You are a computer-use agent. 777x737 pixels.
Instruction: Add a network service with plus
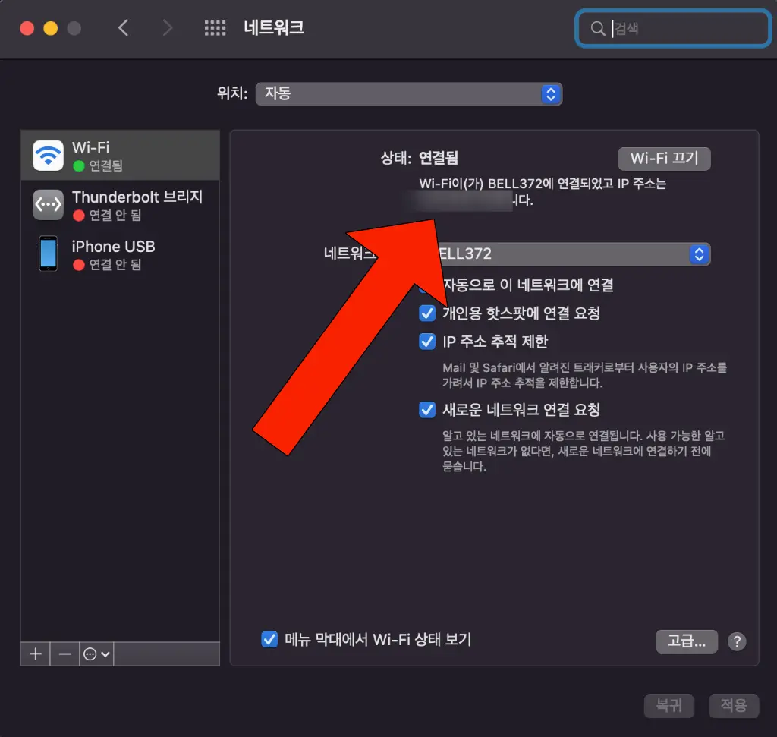pos(35,654)
